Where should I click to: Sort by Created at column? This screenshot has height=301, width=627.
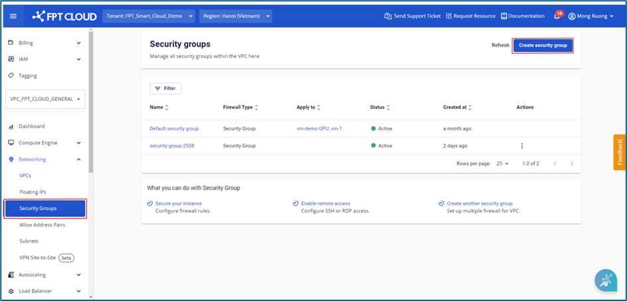coord(471,107)
